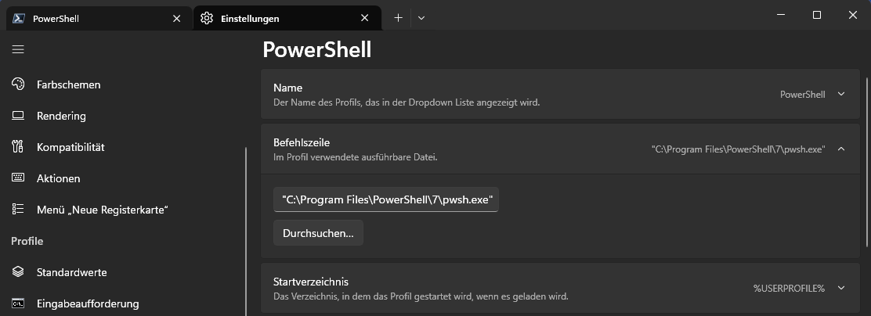871x316 pixels.
Task: Click the command line path input field
Action: [x=386, y=199]
